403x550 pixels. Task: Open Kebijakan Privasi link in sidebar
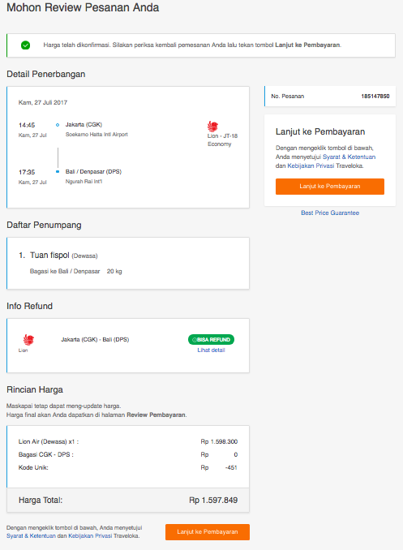coord(311,166)
